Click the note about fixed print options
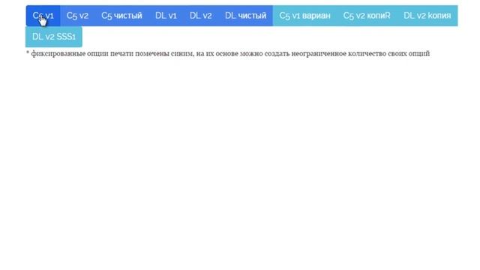 (228, 53)
